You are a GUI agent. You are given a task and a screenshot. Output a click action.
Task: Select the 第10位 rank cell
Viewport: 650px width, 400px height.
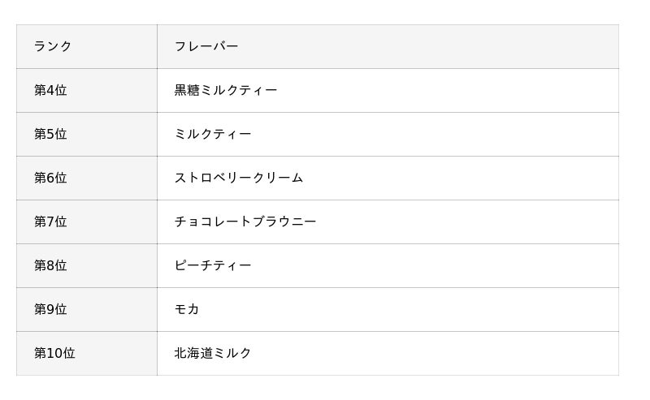54,353
